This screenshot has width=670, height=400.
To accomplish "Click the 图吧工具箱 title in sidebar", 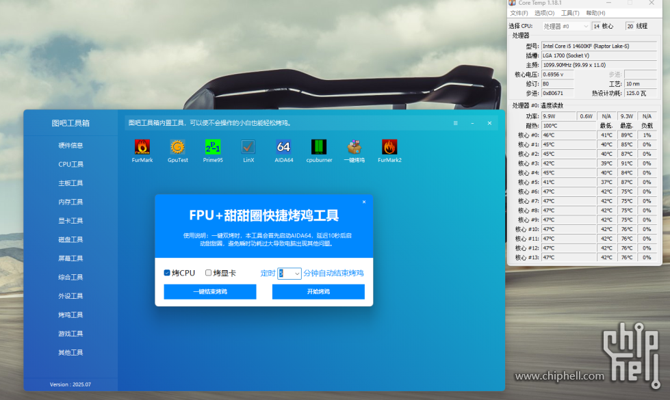I will tap(70, 123).
